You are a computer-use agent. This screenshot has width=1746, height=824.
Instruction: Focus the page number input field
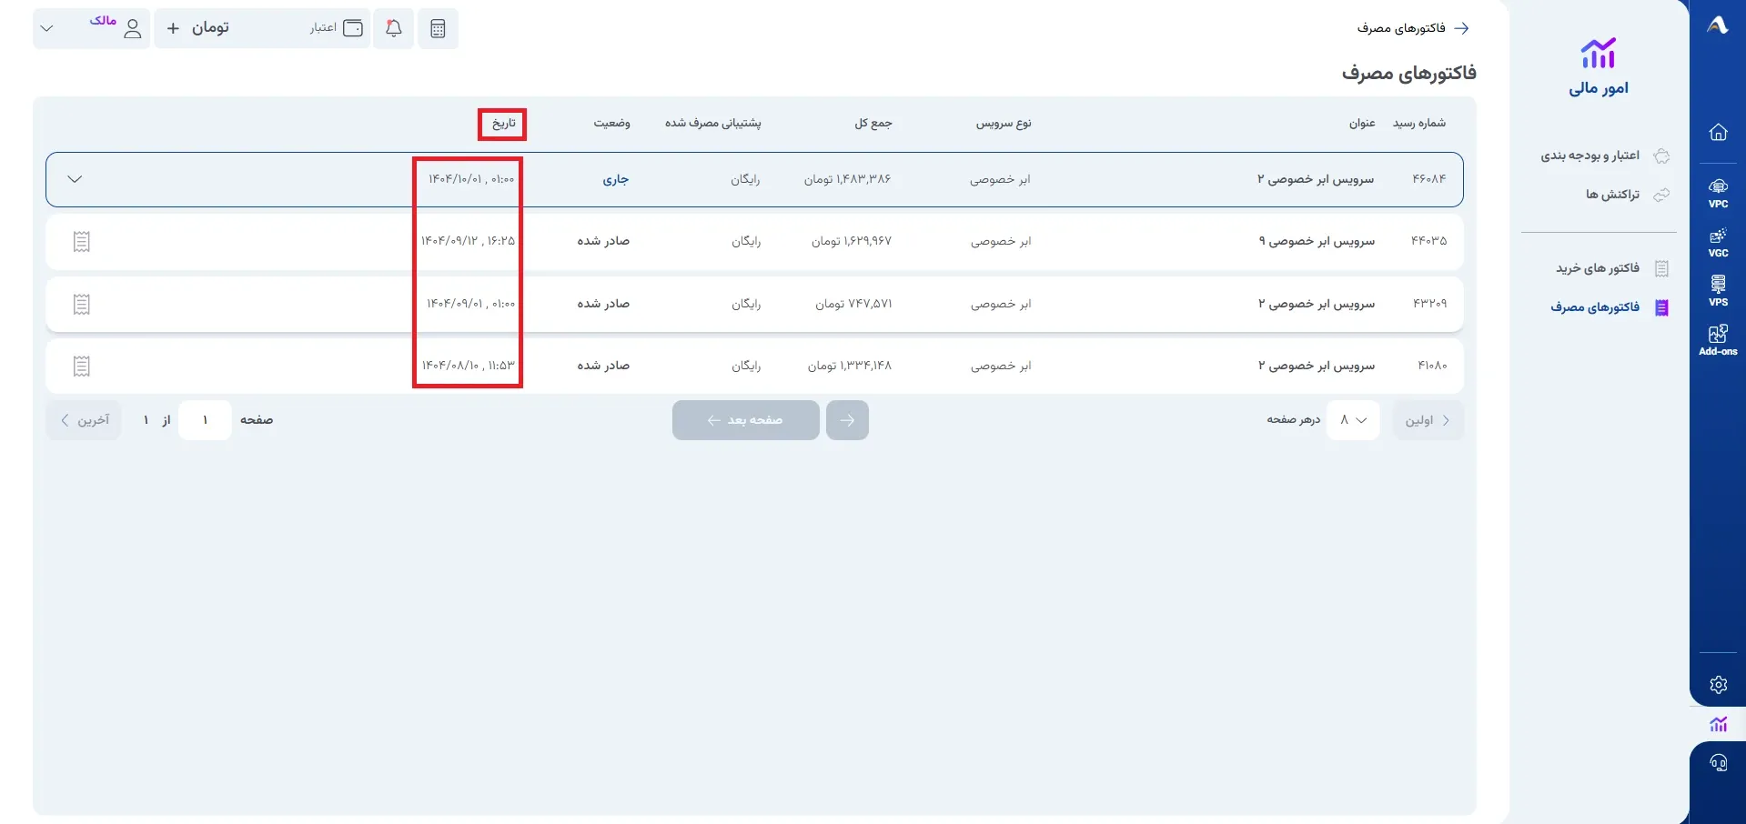point(206,420)
